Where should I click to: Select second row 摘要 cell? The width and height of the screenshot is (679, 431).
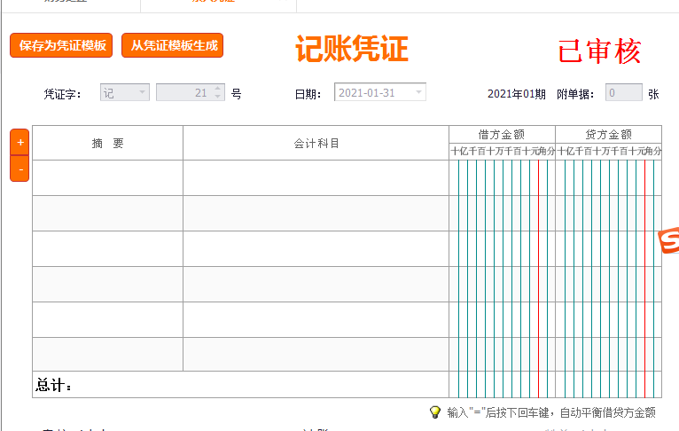click(107, 213)
